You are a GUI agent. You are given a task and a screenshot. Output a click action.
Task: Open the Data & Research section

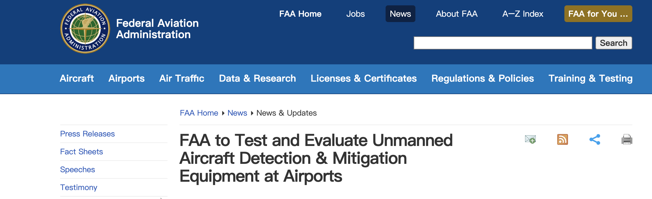(257, 78)
